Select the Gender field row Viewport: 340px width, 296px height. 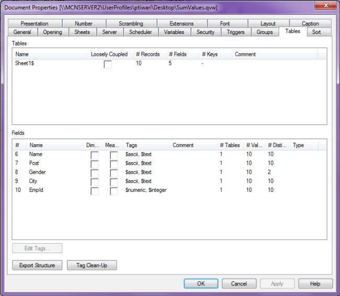(169, 172)
